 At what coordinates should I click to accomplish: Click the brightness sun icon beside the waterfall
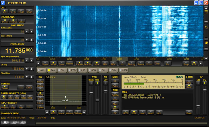[x=206, y=27]
